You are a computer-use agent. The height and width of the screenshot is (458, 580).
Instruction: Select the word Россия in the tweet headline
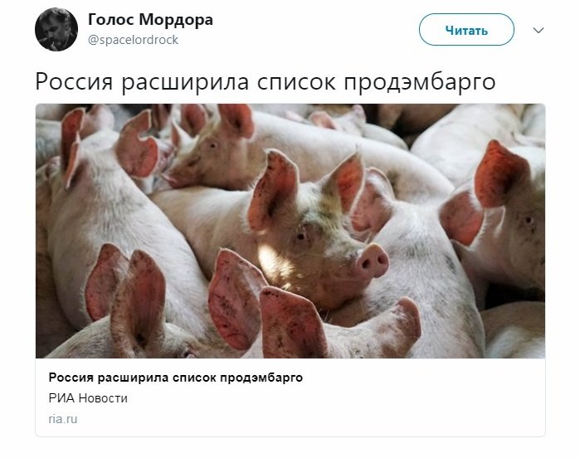click(74, 82)
